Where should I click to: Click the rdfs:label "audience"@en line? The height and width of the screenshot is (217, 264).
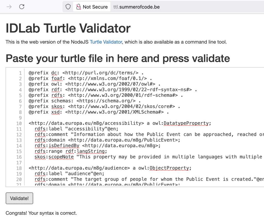point(69,173)
